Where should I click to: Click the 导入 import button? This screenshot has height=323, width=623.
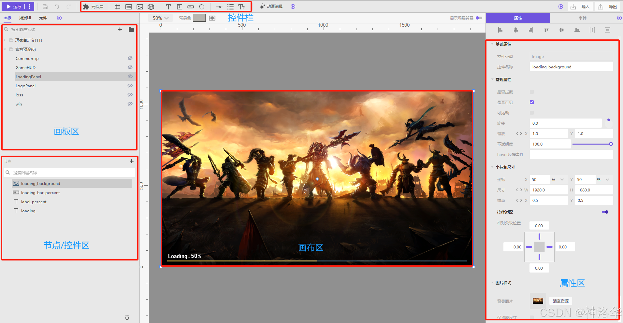click(581, 7)
